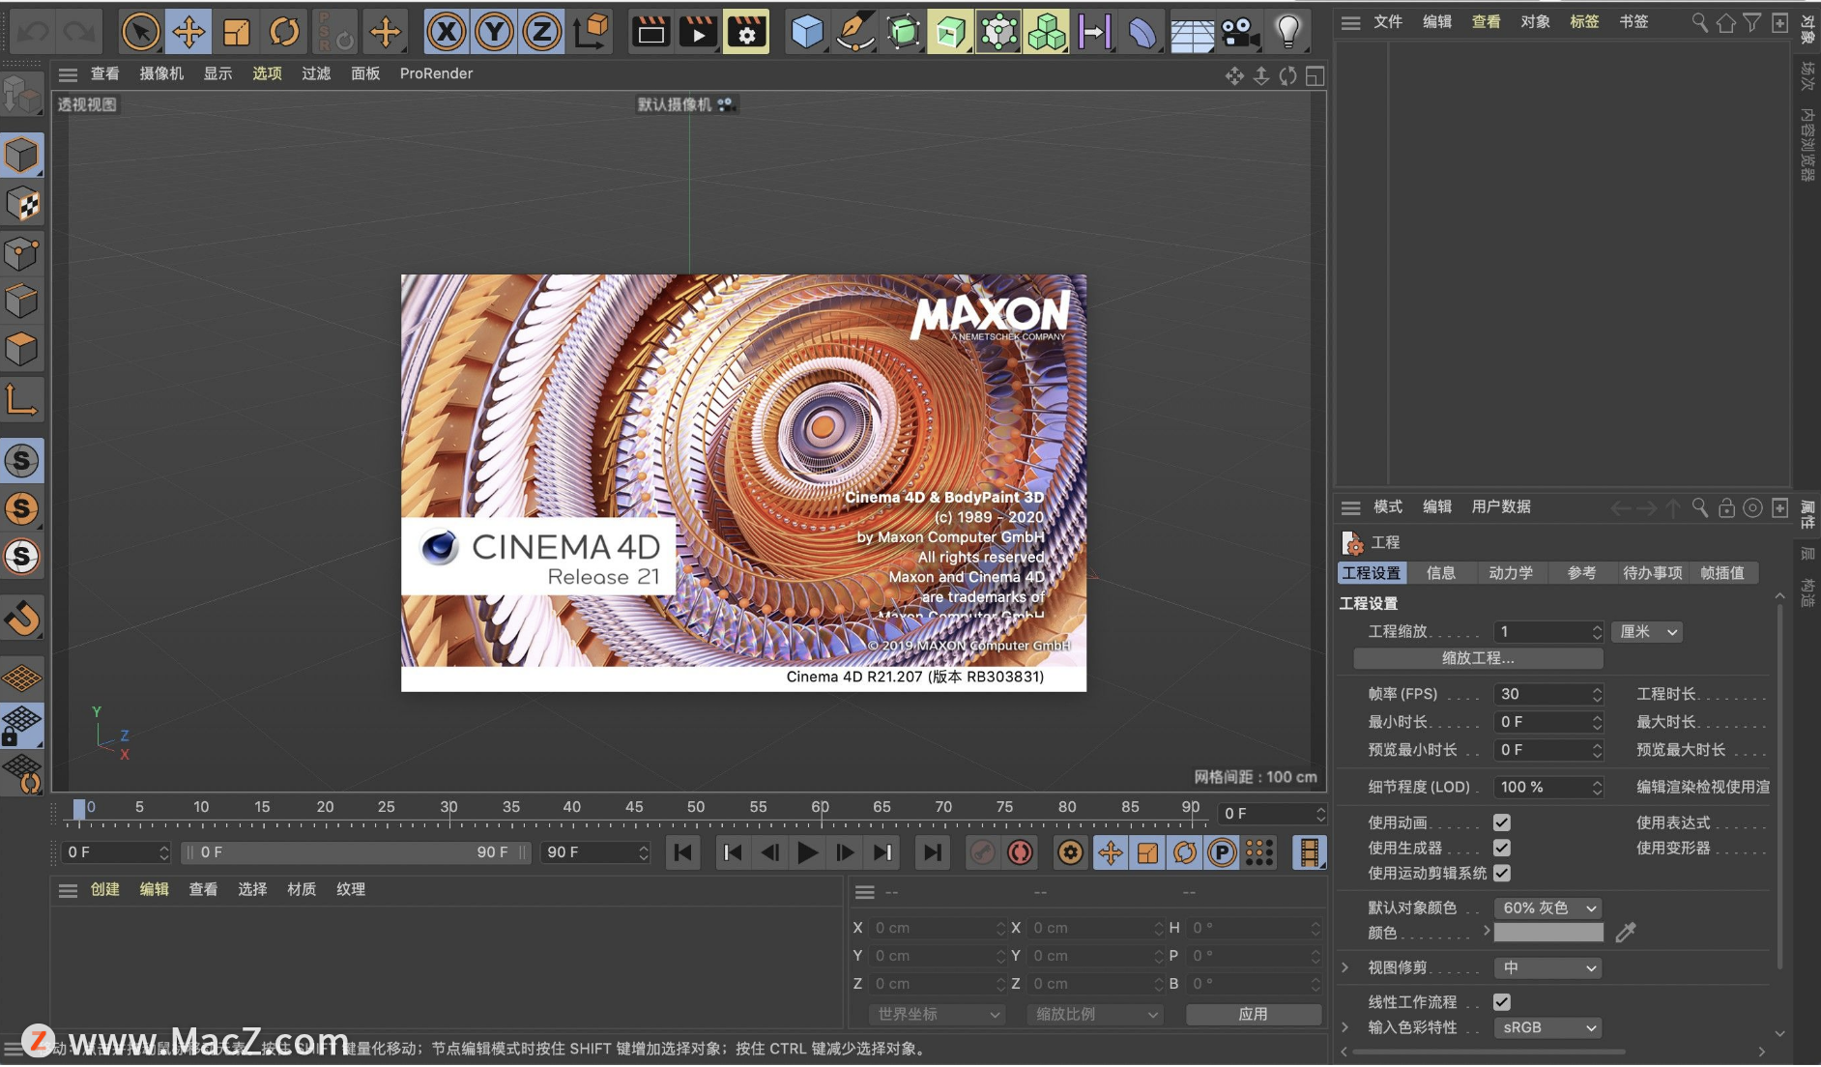Open the scale ratio dropdown

click(x=1094, y=1014)
